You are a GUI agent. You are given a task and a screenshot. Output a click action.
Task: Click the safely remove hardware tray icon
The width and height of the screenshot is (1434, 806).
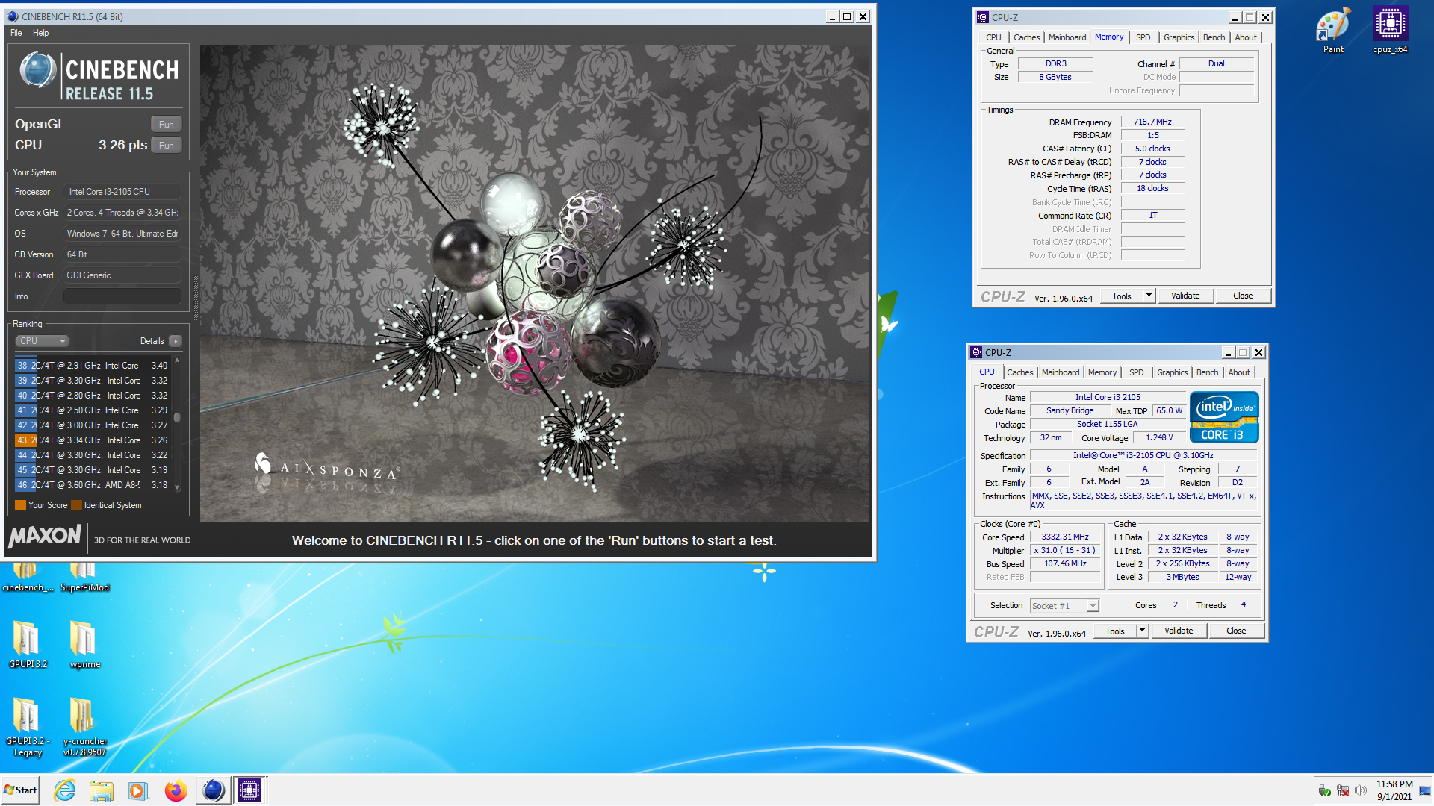1325,790
